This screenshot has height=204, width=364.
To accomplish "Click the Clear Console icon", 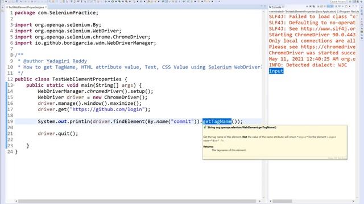I will pos(318,7).
